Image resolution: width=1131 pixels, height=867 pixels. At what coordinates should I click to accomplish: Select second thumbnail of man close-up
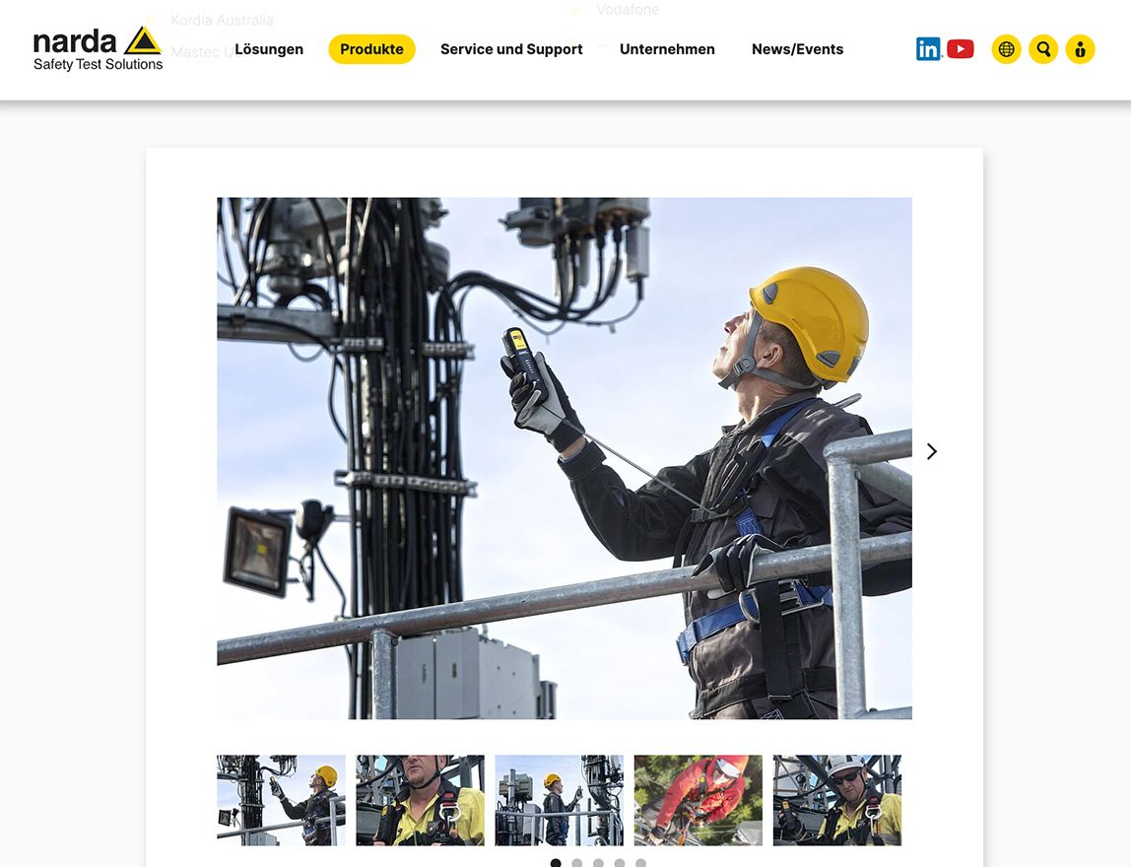(420, 800)
